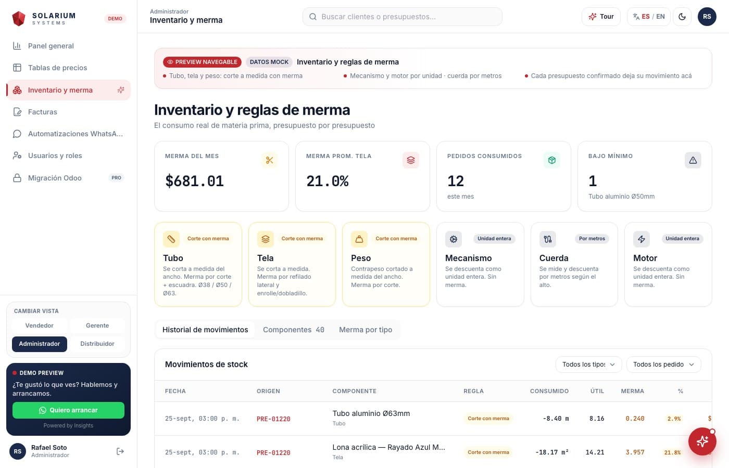The width and height of the screenshot is (729, 468).
Task: Click the logout icon beside Rafael Soto
Action: coord(120,451)
